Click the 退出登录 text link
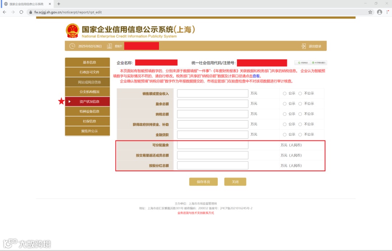The width and height of the screenshot is (392, 251). coord(315,46)
